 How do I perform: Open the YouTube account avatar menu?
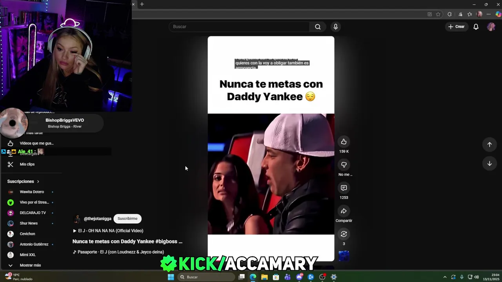click(x=491, y=27)
